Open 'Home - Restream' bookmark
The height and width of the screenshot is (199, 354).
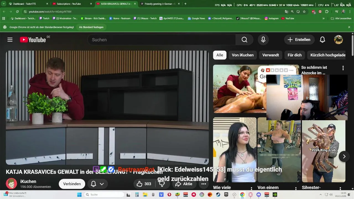pyautogui.click(x=120, y=19)
